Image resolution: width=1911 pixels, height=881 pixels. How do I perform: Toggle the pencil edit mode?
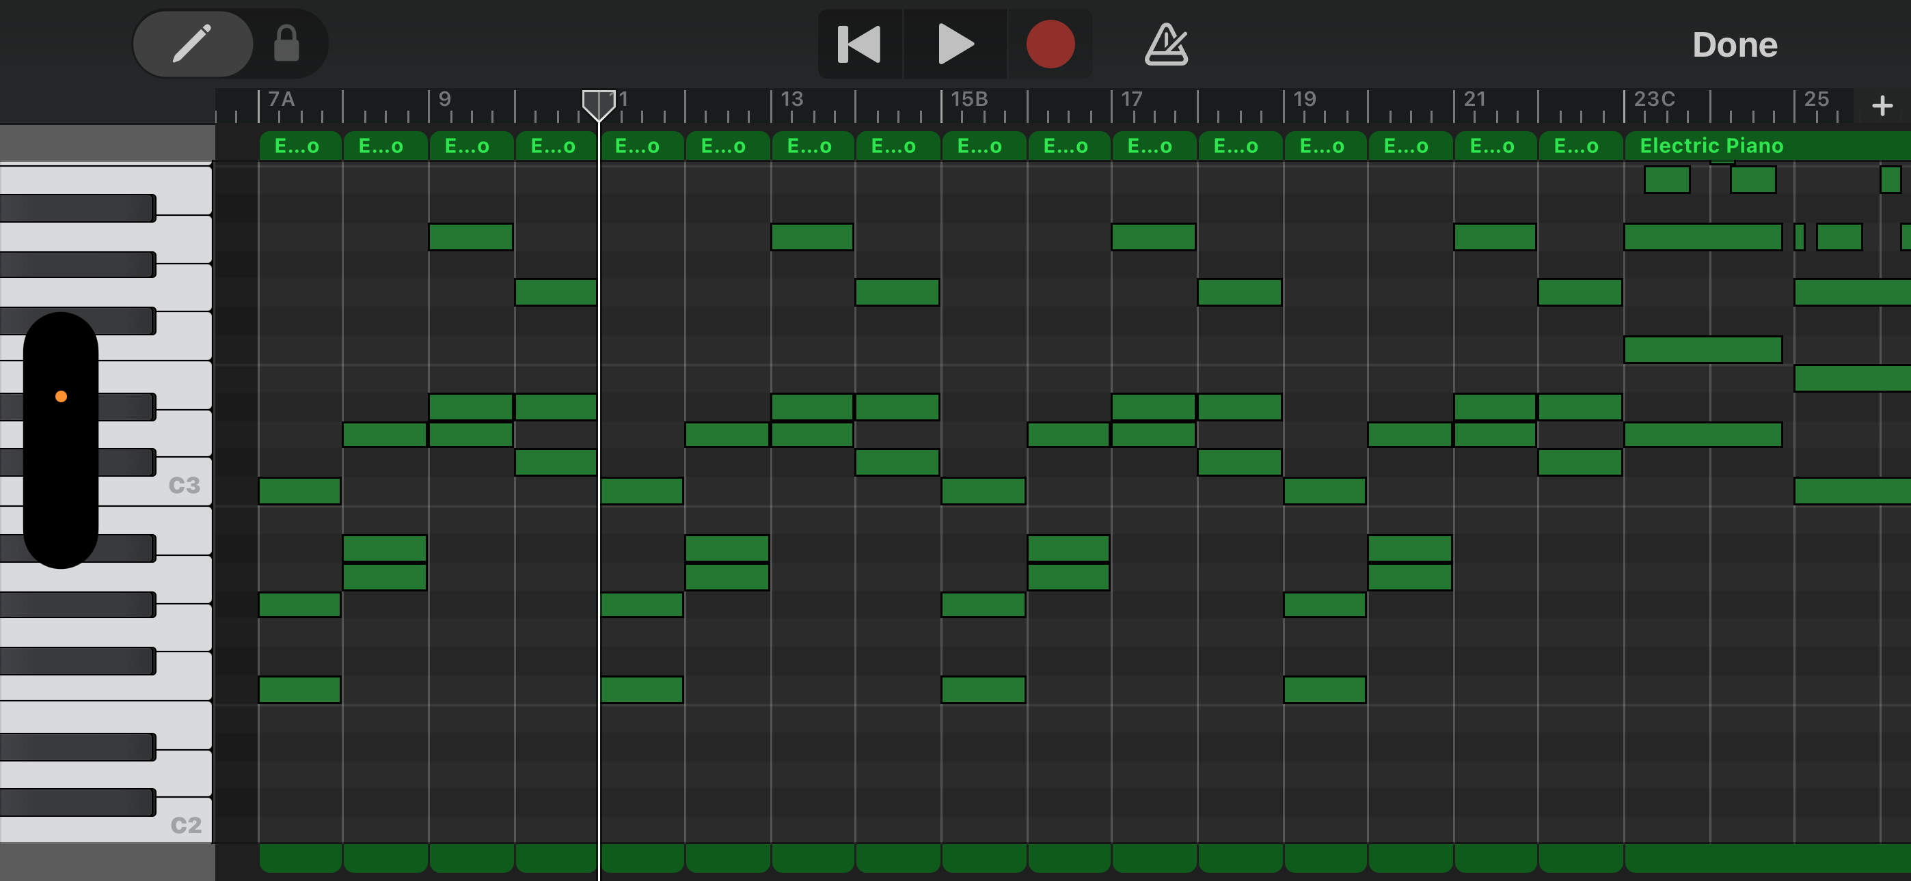[192, 44]
